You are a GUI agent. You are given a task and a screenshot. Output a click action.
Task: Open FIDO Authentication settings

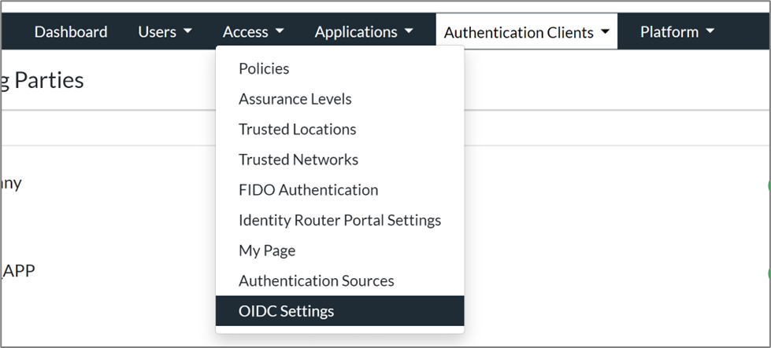click(x=308, y=190)
